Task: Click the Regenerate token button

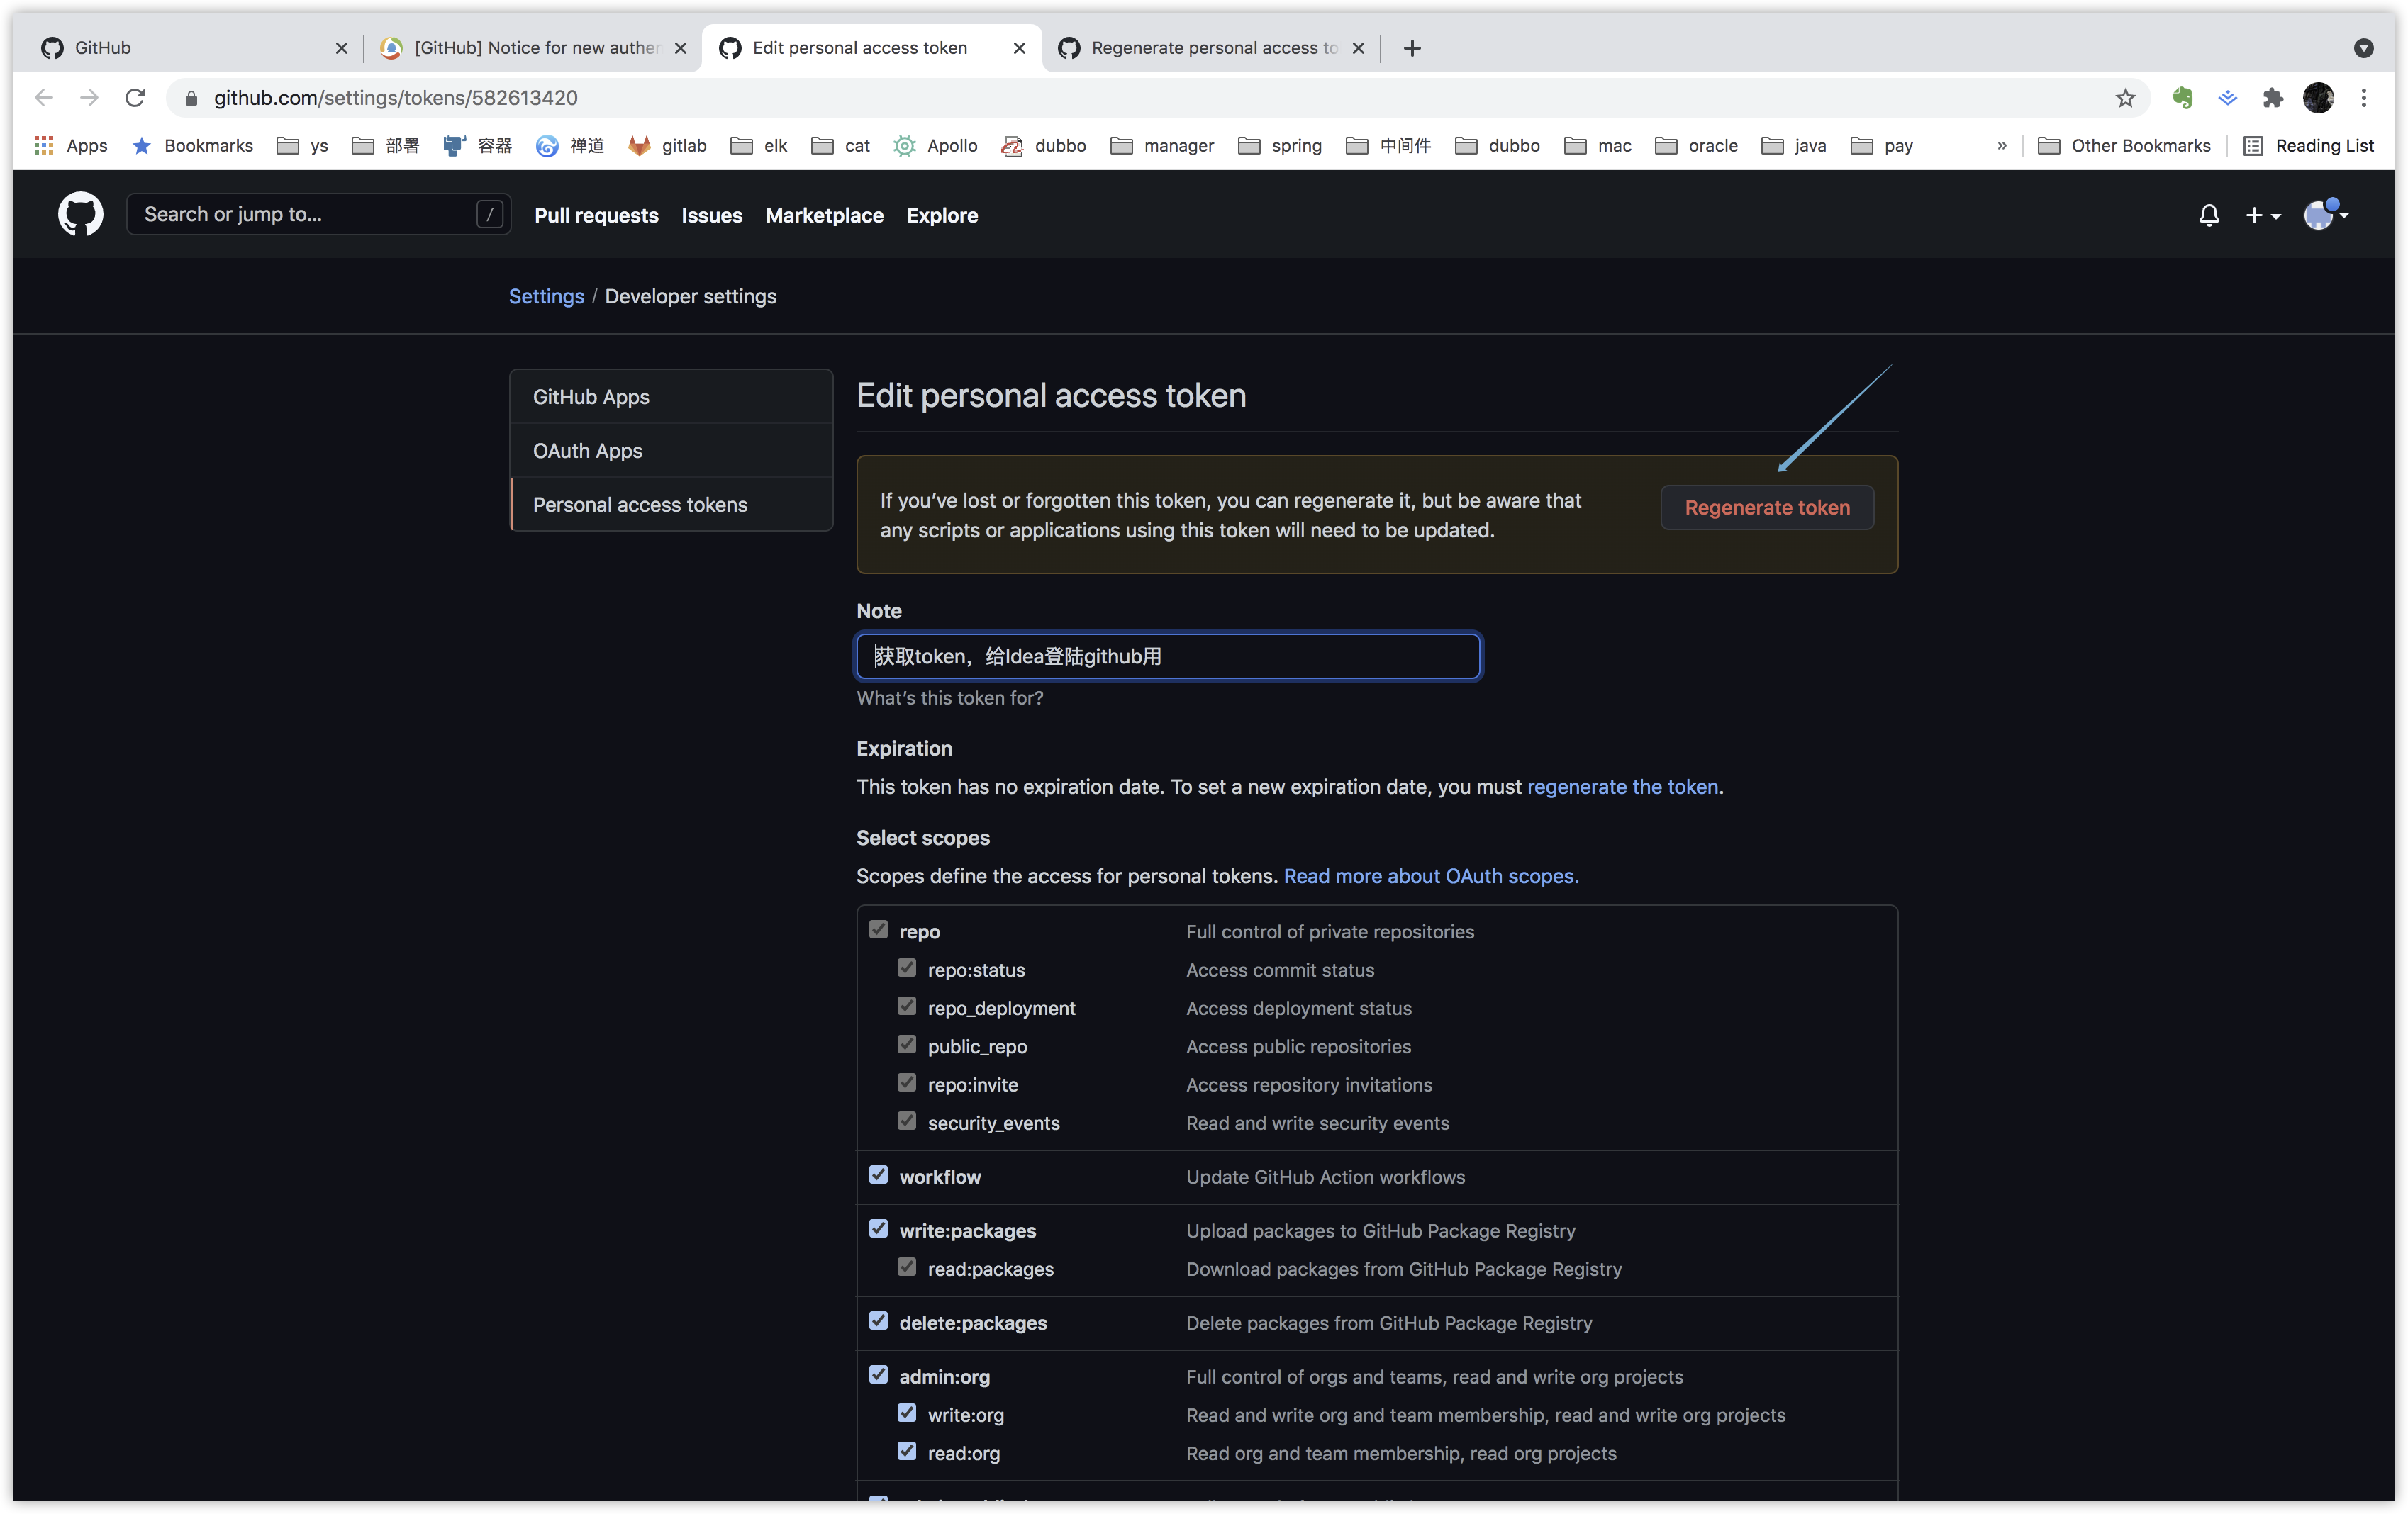Action: [1766, 507]
